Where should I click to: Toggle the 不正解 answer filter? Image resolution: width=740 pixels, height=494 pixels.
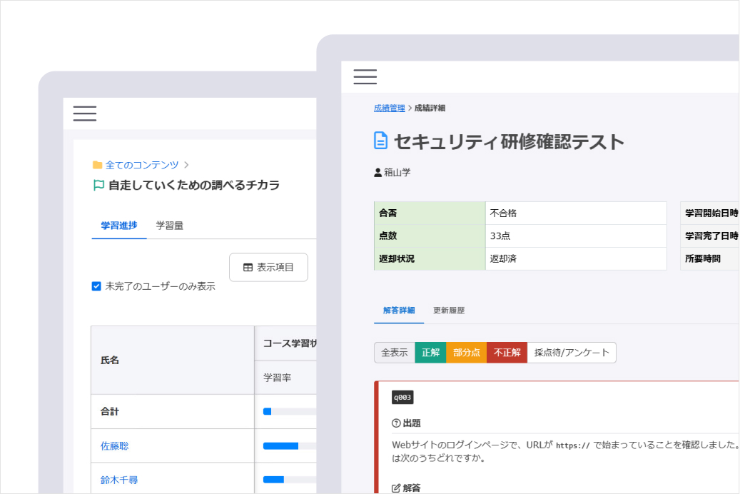click(507, 352)
